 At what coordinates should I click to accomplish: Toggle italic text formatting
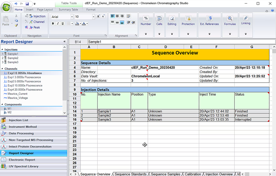58,24
